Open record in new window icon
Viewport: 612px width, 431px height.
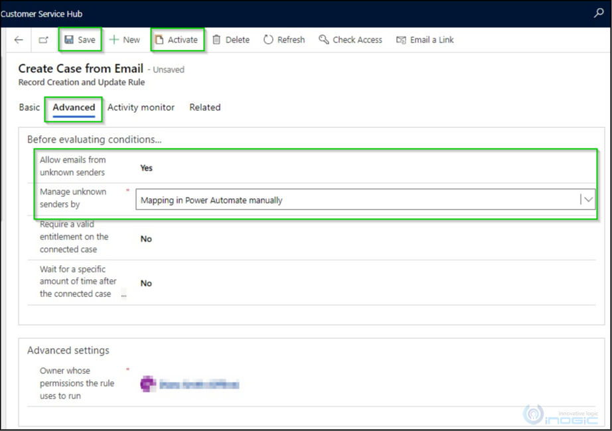click(43, 40)
